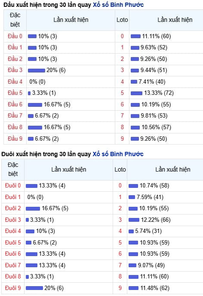Viewport: 203px width, 296px height.
Task: Click the Đầu table Loto column header
Action: tap(122, 20)
